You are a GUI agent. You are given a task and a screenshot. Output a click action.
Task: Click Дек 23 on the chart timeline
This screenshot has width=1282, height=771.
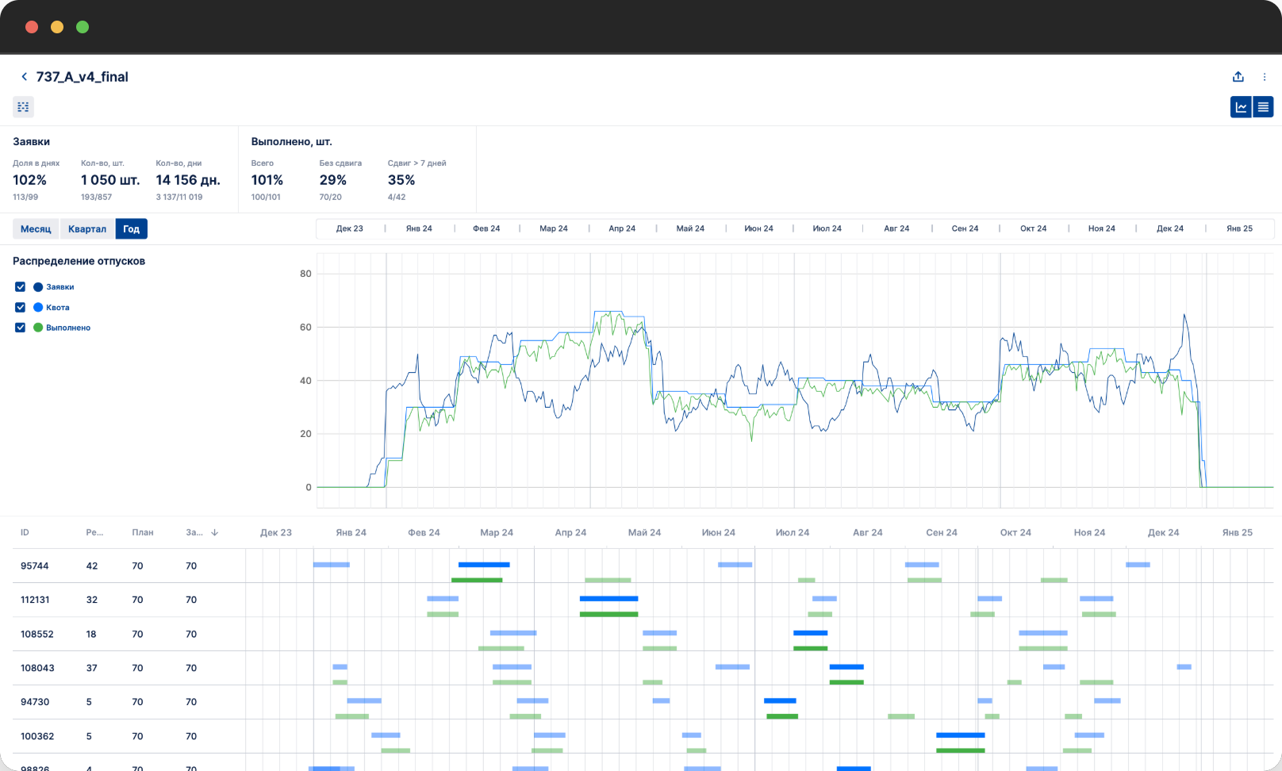[x=349, y=228]
